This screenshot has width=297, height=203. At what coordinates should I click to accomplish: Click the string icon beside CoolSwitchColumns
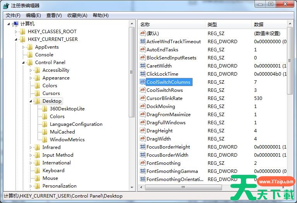(143, 82)
